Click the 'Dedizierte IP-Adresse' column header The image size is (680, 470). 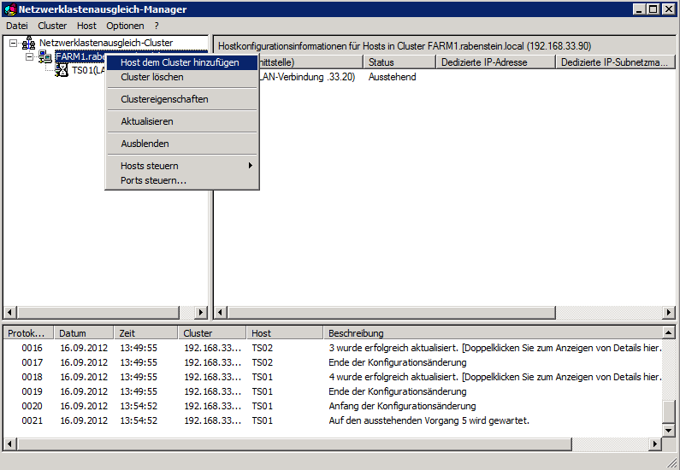tap(494, 62)
